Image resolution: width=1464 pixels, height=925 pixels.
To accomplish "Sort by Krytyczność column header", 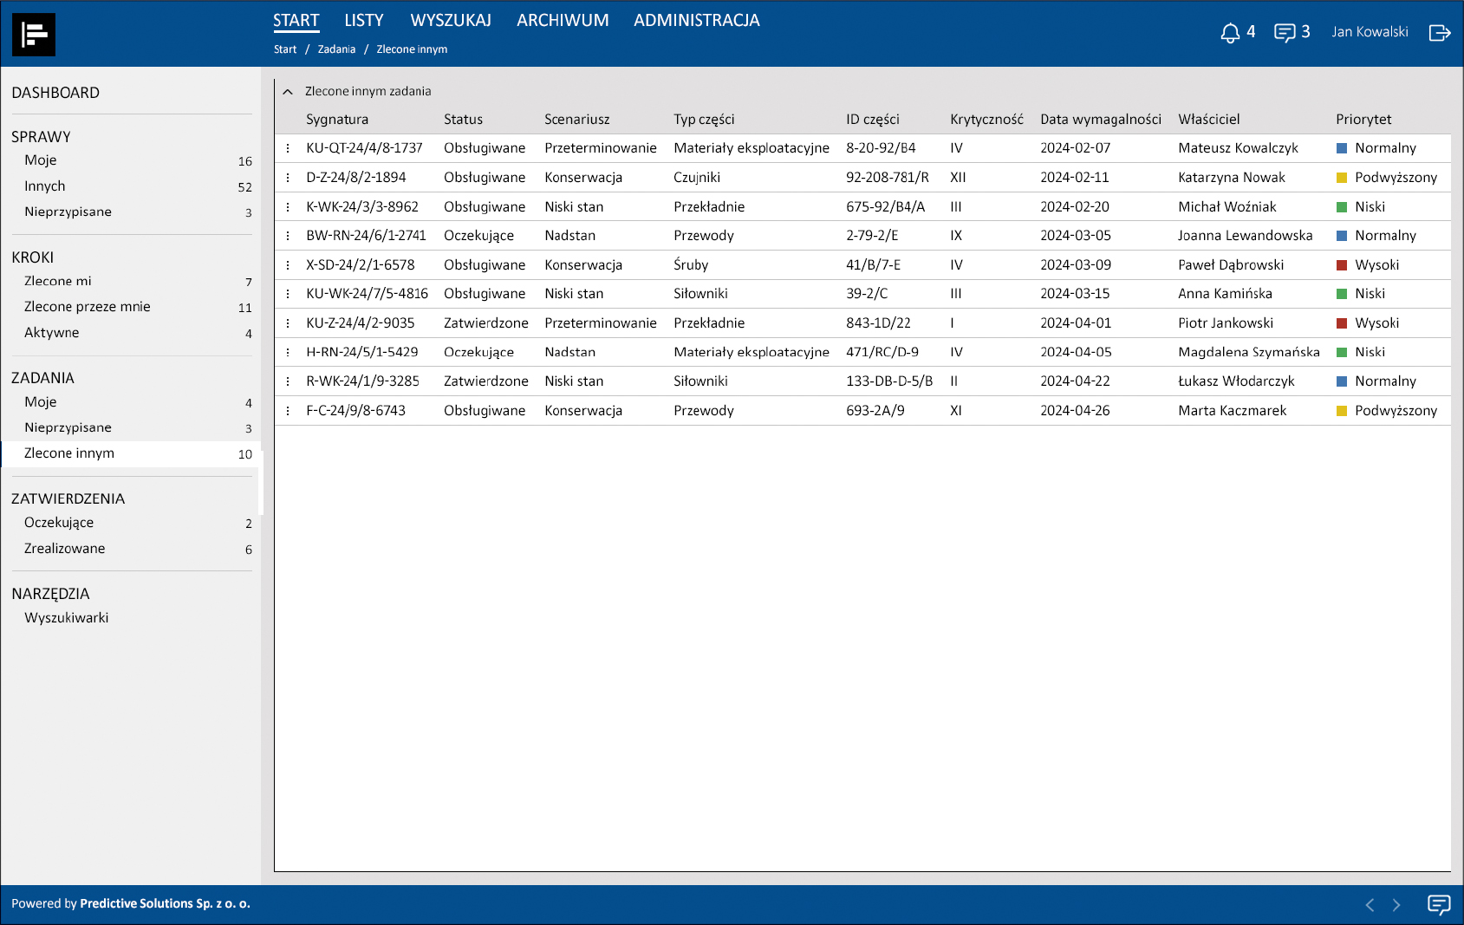I will pos(986,120).
